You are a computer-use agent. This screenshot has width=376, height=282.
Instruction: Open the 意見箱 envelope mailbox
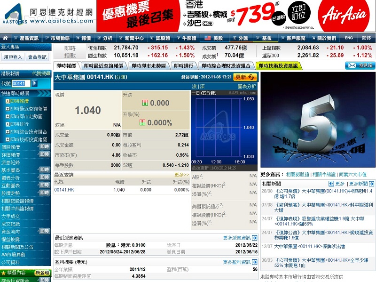click(360, 65)
